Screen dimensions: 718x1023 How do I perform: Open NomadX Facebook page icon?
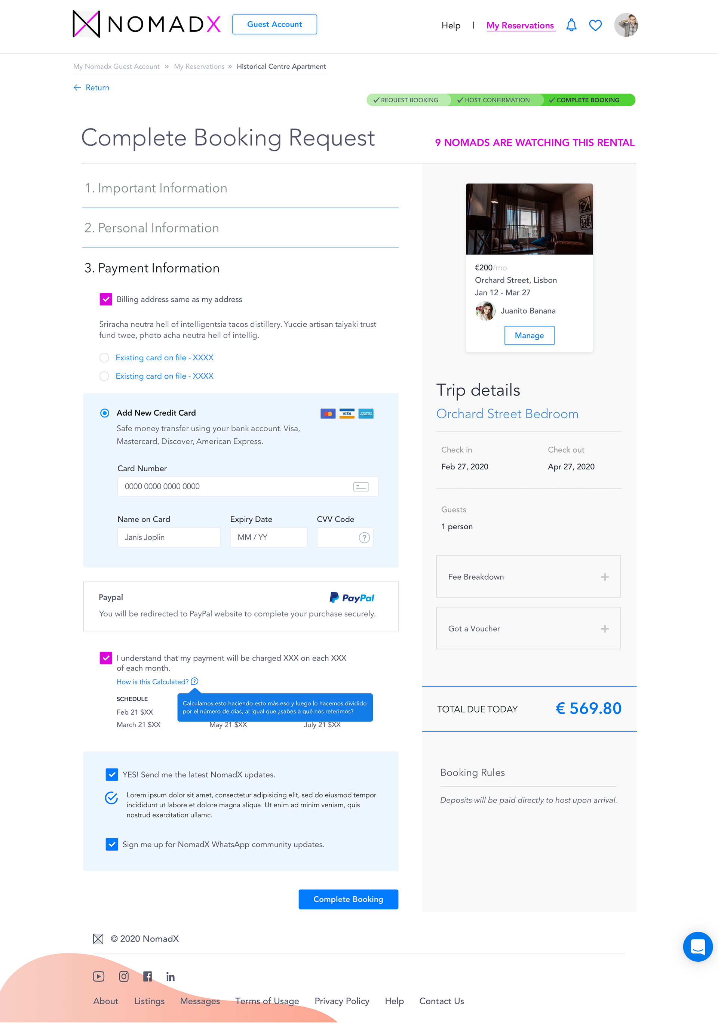pos(147,976)
